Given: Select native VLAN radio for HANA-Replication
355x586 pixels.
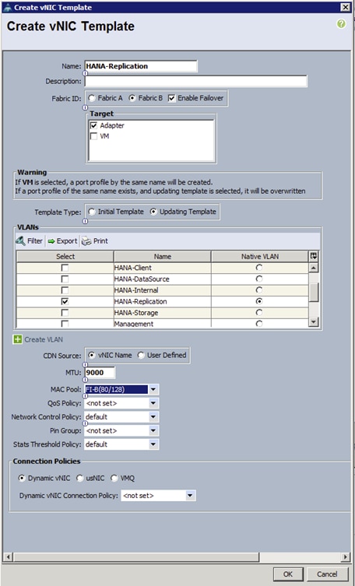Looking at the screenshot, I should tap(259, 301).
